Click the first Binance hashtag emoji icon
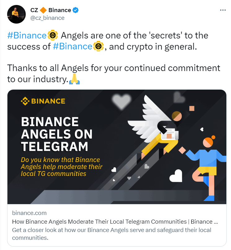The height and width of the screenshot is (250, 231). click(53, 35)
